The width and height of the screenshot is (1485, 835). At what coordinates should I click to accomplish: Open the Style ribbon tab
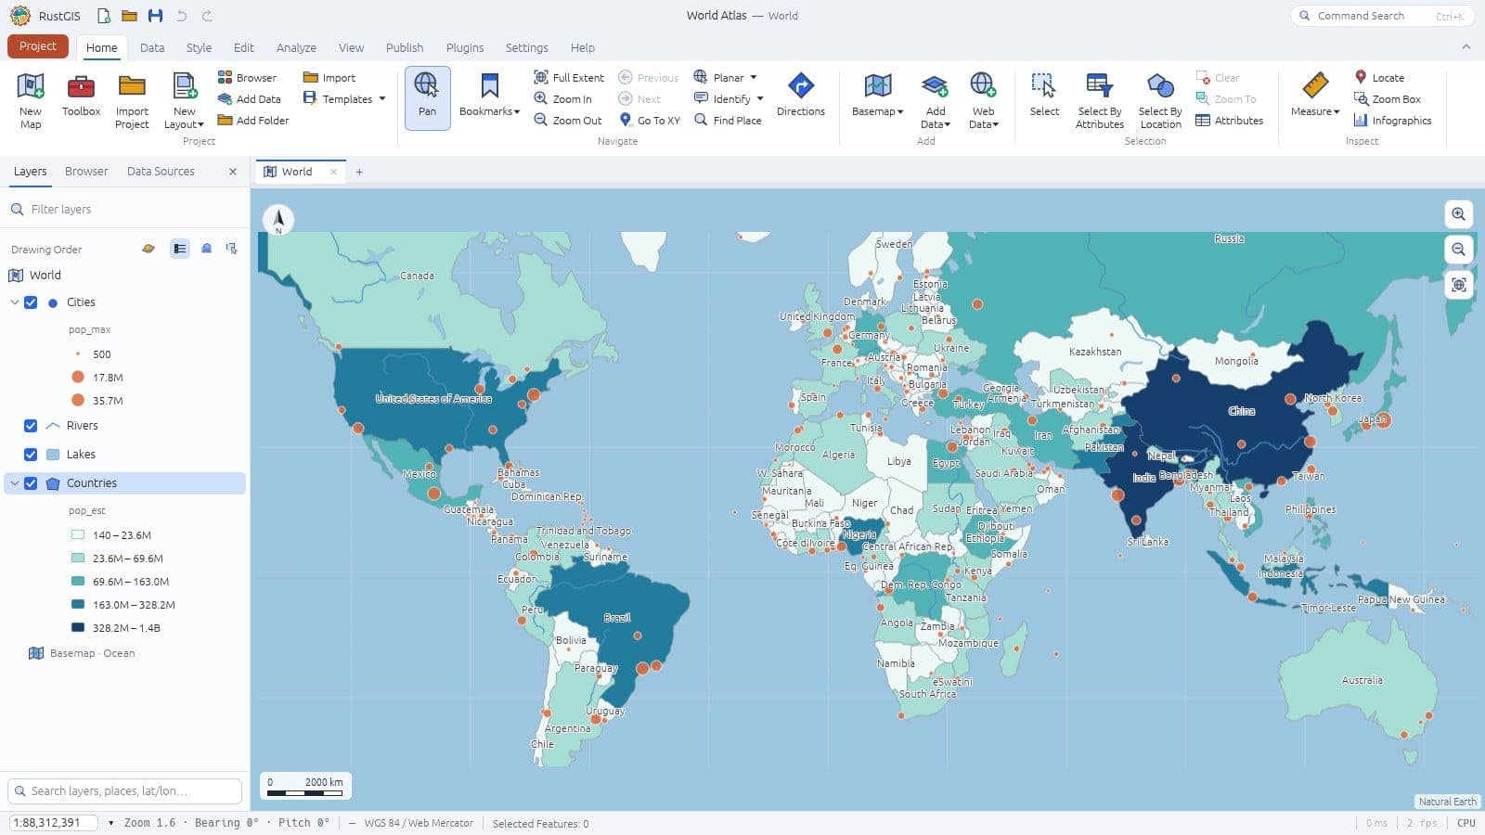click(x=199, y=48)
